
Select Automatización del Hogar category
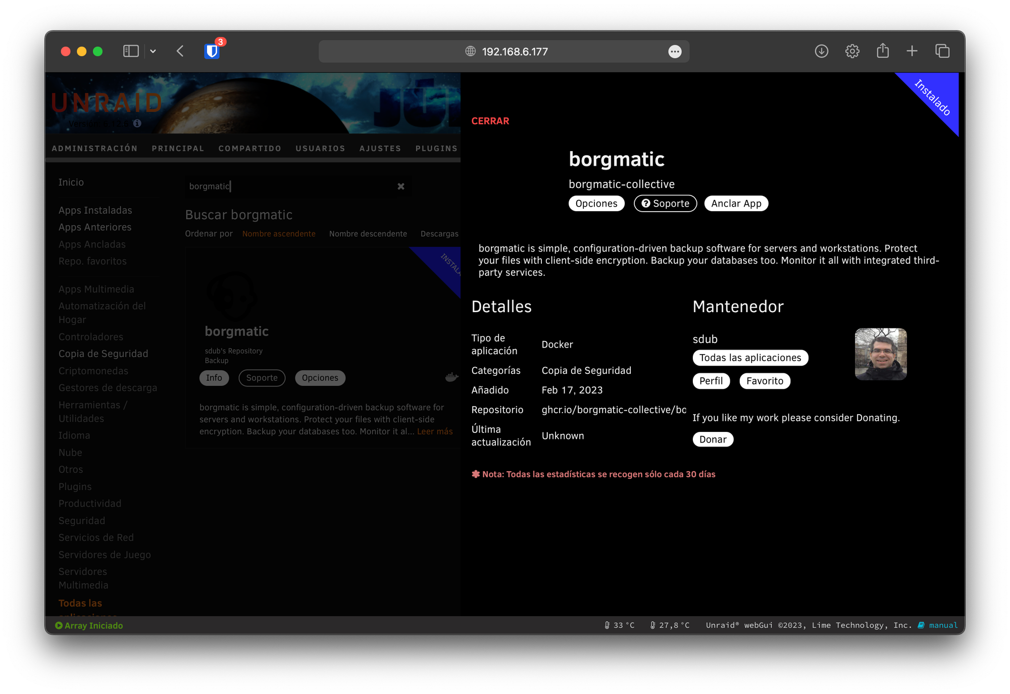pyautogui.click(x=102, y=313)
